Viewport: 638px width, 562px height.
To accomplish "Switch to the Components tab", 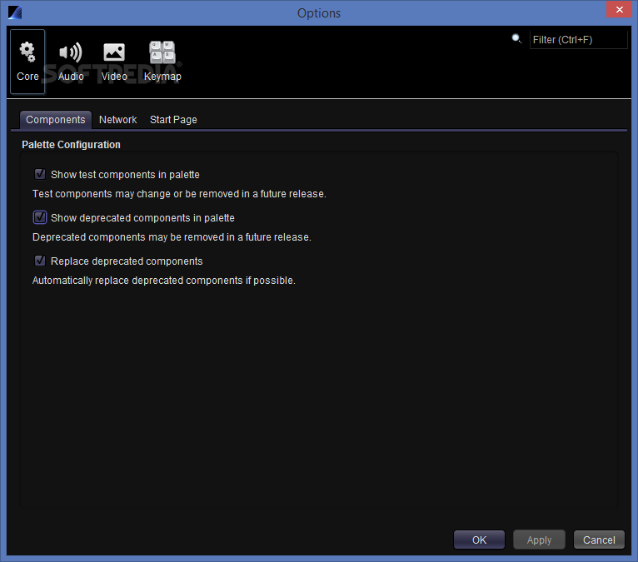I will (x=56, y=120).
